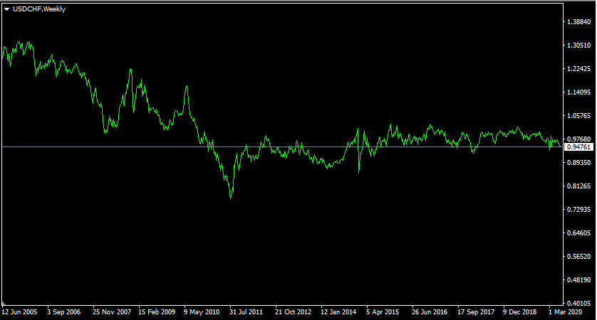Screen dimensions: 597x320
Task: Click the USDCHF,Weekly chart title
Action: point(39,9)
